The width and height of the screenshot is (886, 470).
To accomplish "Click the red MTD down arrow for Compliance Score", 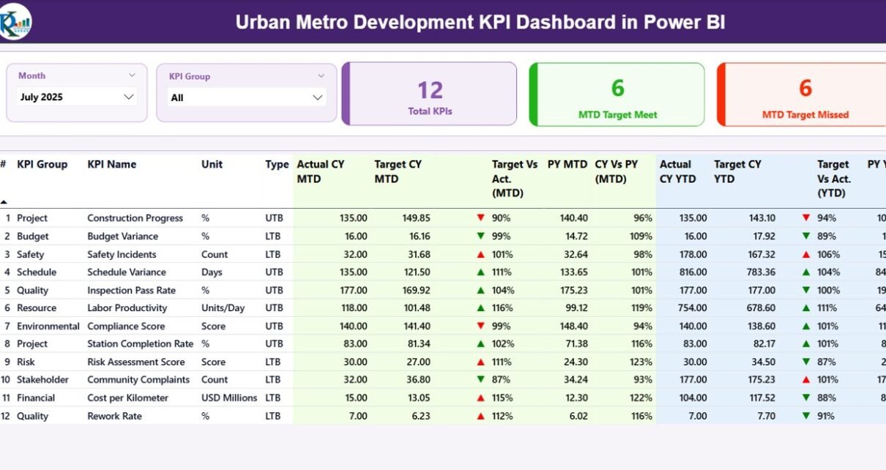I will click(480, 327).
